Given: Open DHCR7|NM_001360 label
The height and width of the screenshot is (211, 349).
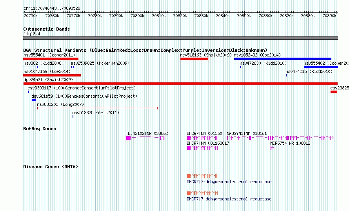Looking at the screenshot, I should (205, 133).
